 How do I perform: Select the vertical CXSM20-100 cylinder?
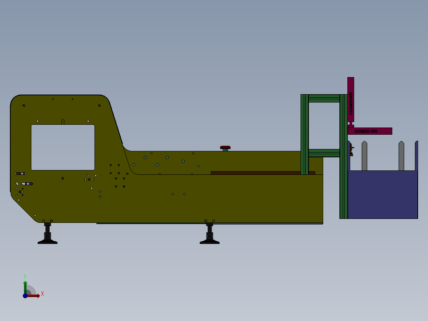click(351, 99)
